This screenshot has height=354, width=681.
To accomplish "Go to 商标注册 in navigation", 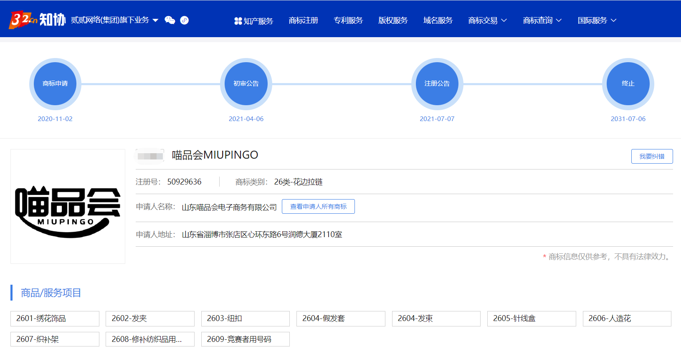I will pos(303,20).
